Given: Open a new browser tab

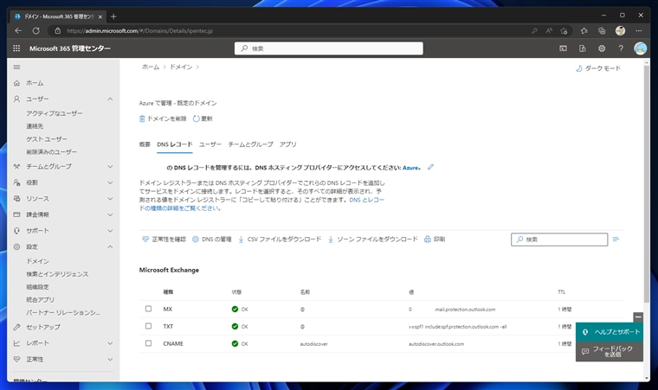Looking at the screenshot, I should point(113,16).
